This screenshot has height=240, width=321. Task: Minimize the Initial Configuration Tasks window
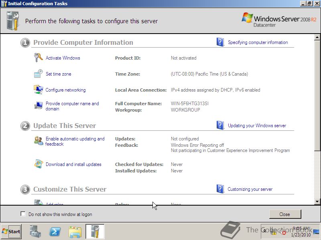[303, 4]
